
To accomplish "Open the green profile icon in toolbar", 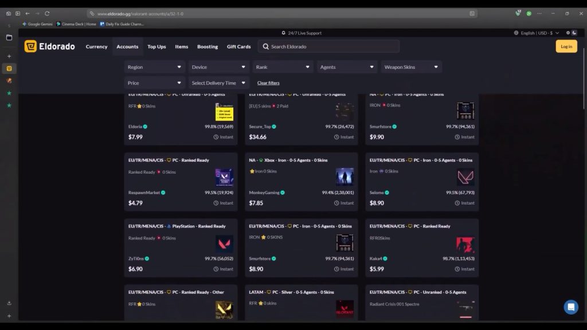I will [529, 14].
